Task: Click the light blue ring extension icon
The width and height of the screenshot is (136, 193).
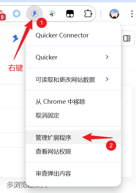Action: click(16, 13)
